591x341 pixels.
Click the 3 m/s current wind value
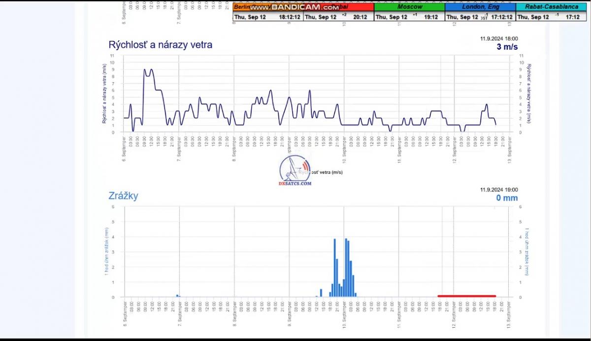tap(507, 47)
